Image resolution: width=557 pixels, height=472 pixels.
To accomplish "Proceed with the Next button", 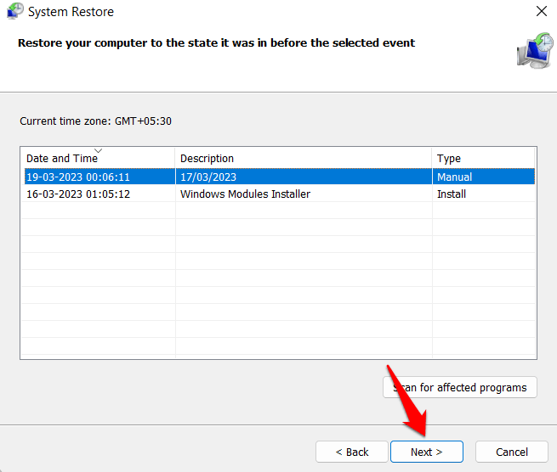I will pyautogui.click(x=426, y=452).
